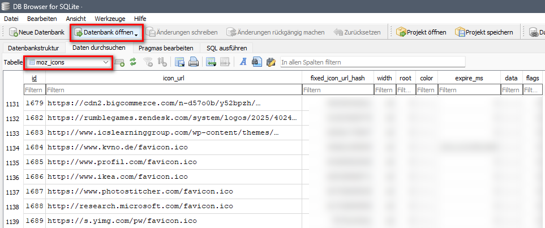
Task: Open the Werkzeuge menu
Action: 110,19
